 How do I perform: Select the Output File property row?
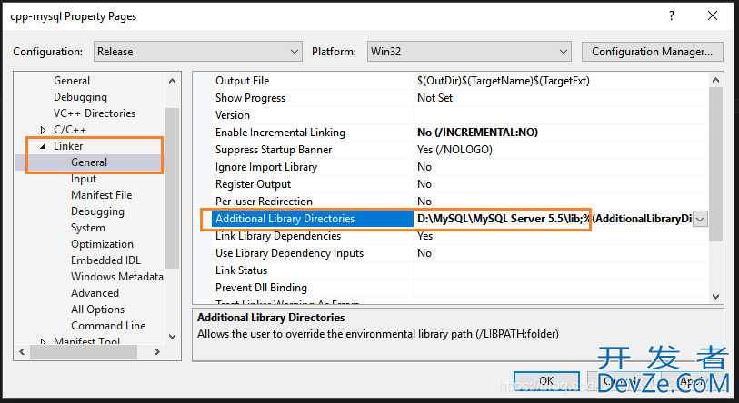tap(460, 81)
